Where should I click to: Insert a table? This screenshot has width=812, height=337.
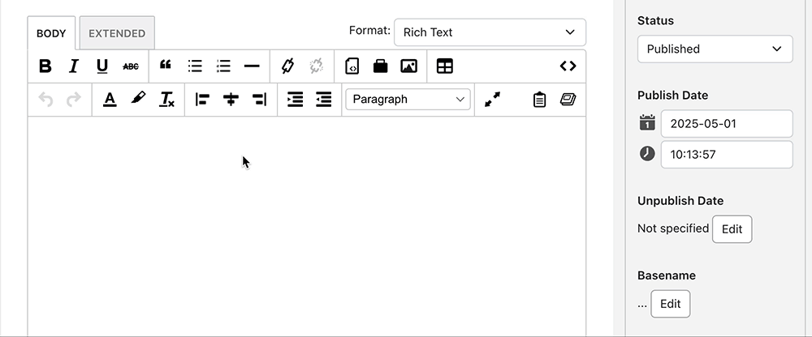[x=445, y=66]
